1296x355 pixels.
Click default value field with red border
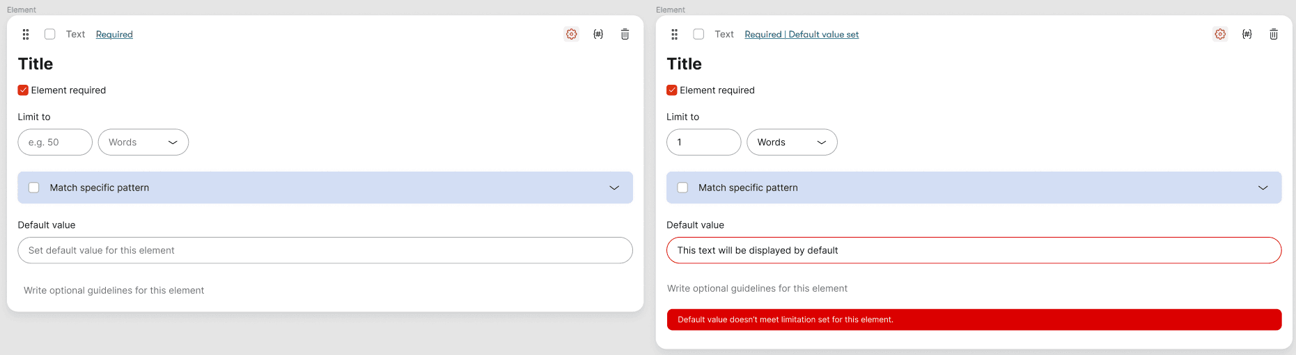[974, 250]
